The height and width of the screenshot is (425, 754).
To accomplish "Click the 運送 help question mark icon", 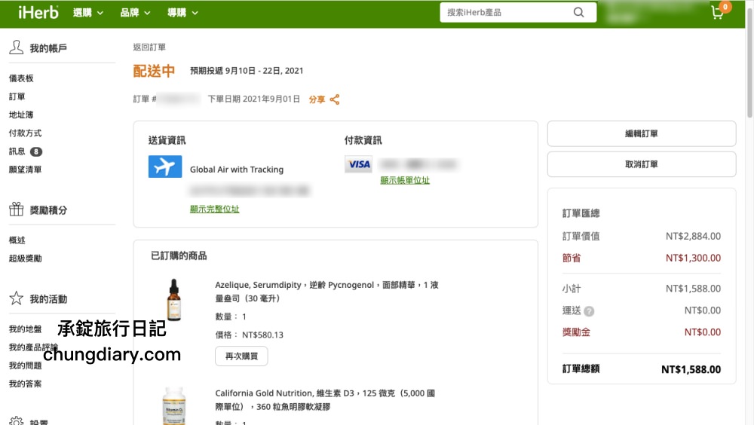I will click(x=589, y=311).
